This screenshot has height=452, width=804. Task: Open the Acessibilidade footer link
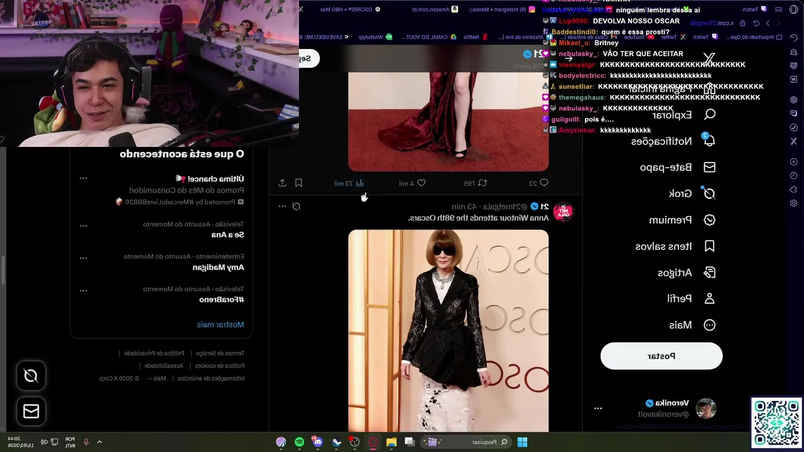coord(164,366)
